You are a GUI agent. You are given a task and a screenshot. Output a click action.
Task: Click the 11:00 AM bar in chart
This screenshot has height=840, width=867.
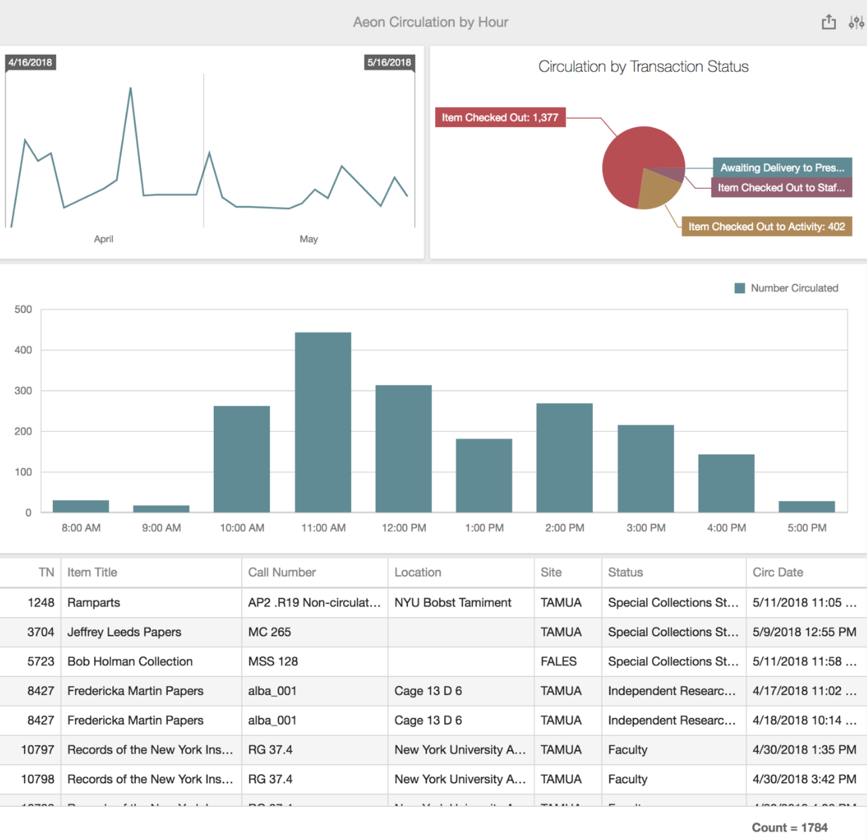(x=323, y=422)
